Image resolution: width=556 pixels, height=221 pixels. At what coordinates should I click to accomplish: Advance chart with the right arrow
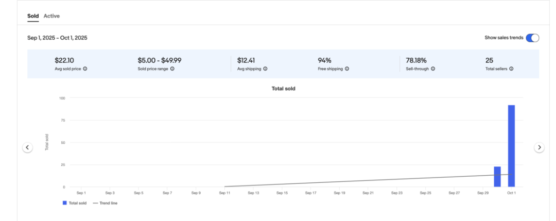[539, 147]
